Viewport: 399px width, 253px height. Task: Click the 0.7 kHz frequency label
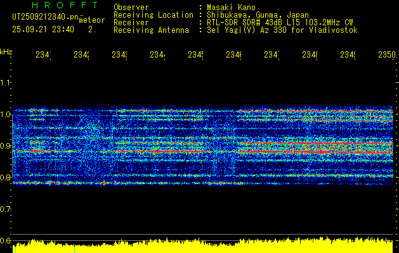[x=5, y=209]
